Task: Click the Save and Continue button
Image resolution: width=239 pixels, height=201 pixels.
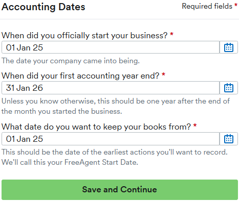Action: click(120, 190)
